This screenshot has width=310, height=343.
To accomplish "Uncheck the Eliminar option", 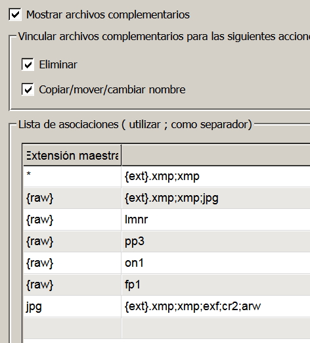I will coord(28,64).
